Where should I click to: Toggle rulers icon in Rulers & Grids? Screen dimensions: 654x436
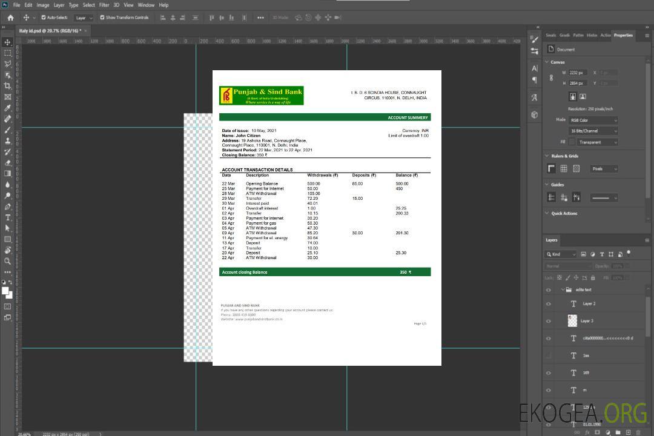click(551, 169)
